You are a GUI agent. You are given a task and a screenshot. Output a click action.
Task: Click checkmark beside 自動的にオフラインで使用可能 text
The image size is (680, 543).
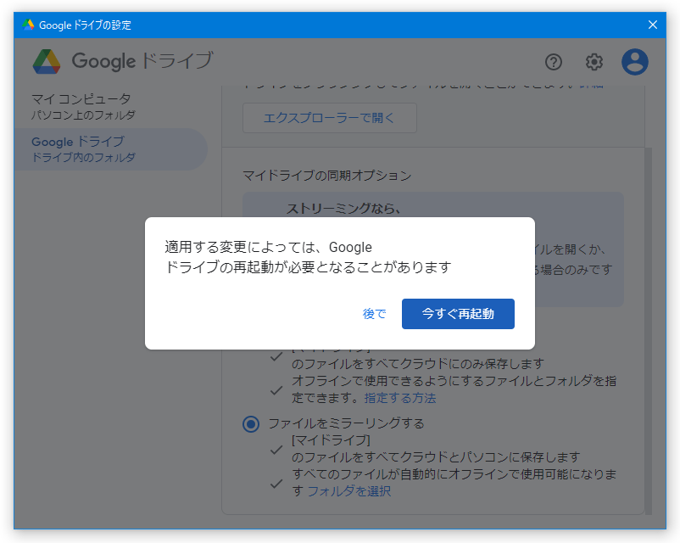tap(276, 483)
